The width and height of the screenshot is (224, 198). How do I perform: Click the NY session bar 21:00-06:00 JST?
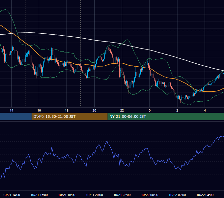click(166, 116)
